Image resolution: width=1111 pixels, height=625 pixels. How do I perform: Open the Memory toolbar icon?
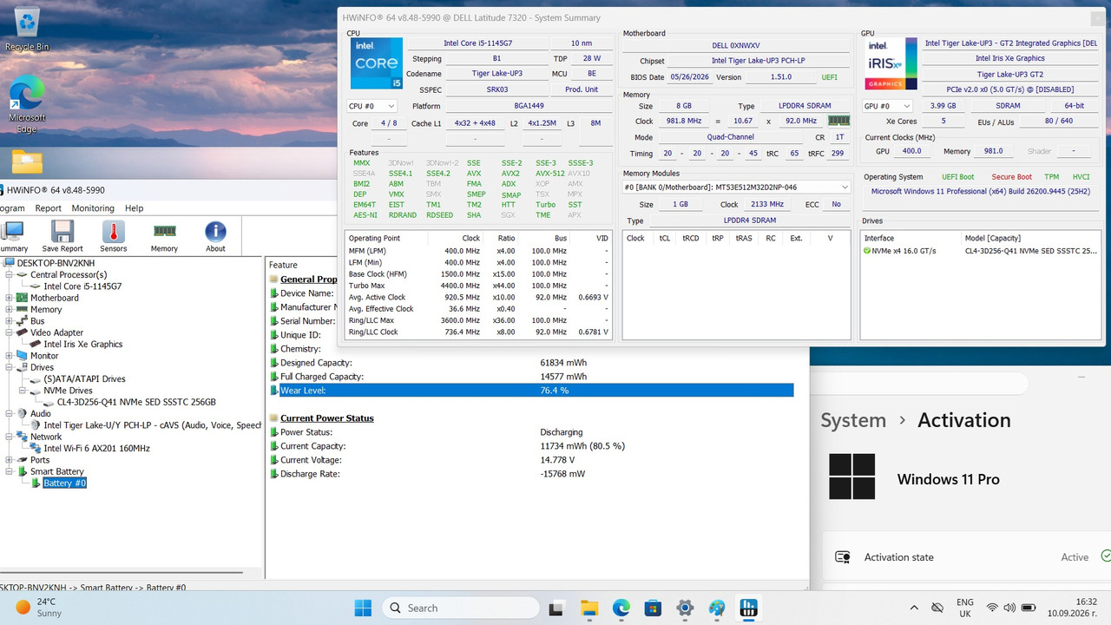tap(164, 236)
